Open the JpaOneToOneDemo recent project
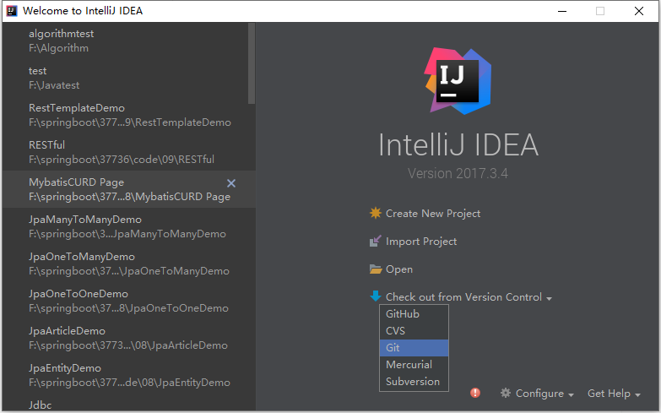Image resolution: width=661 pixels, height=413 pixels. coord(128,301)
